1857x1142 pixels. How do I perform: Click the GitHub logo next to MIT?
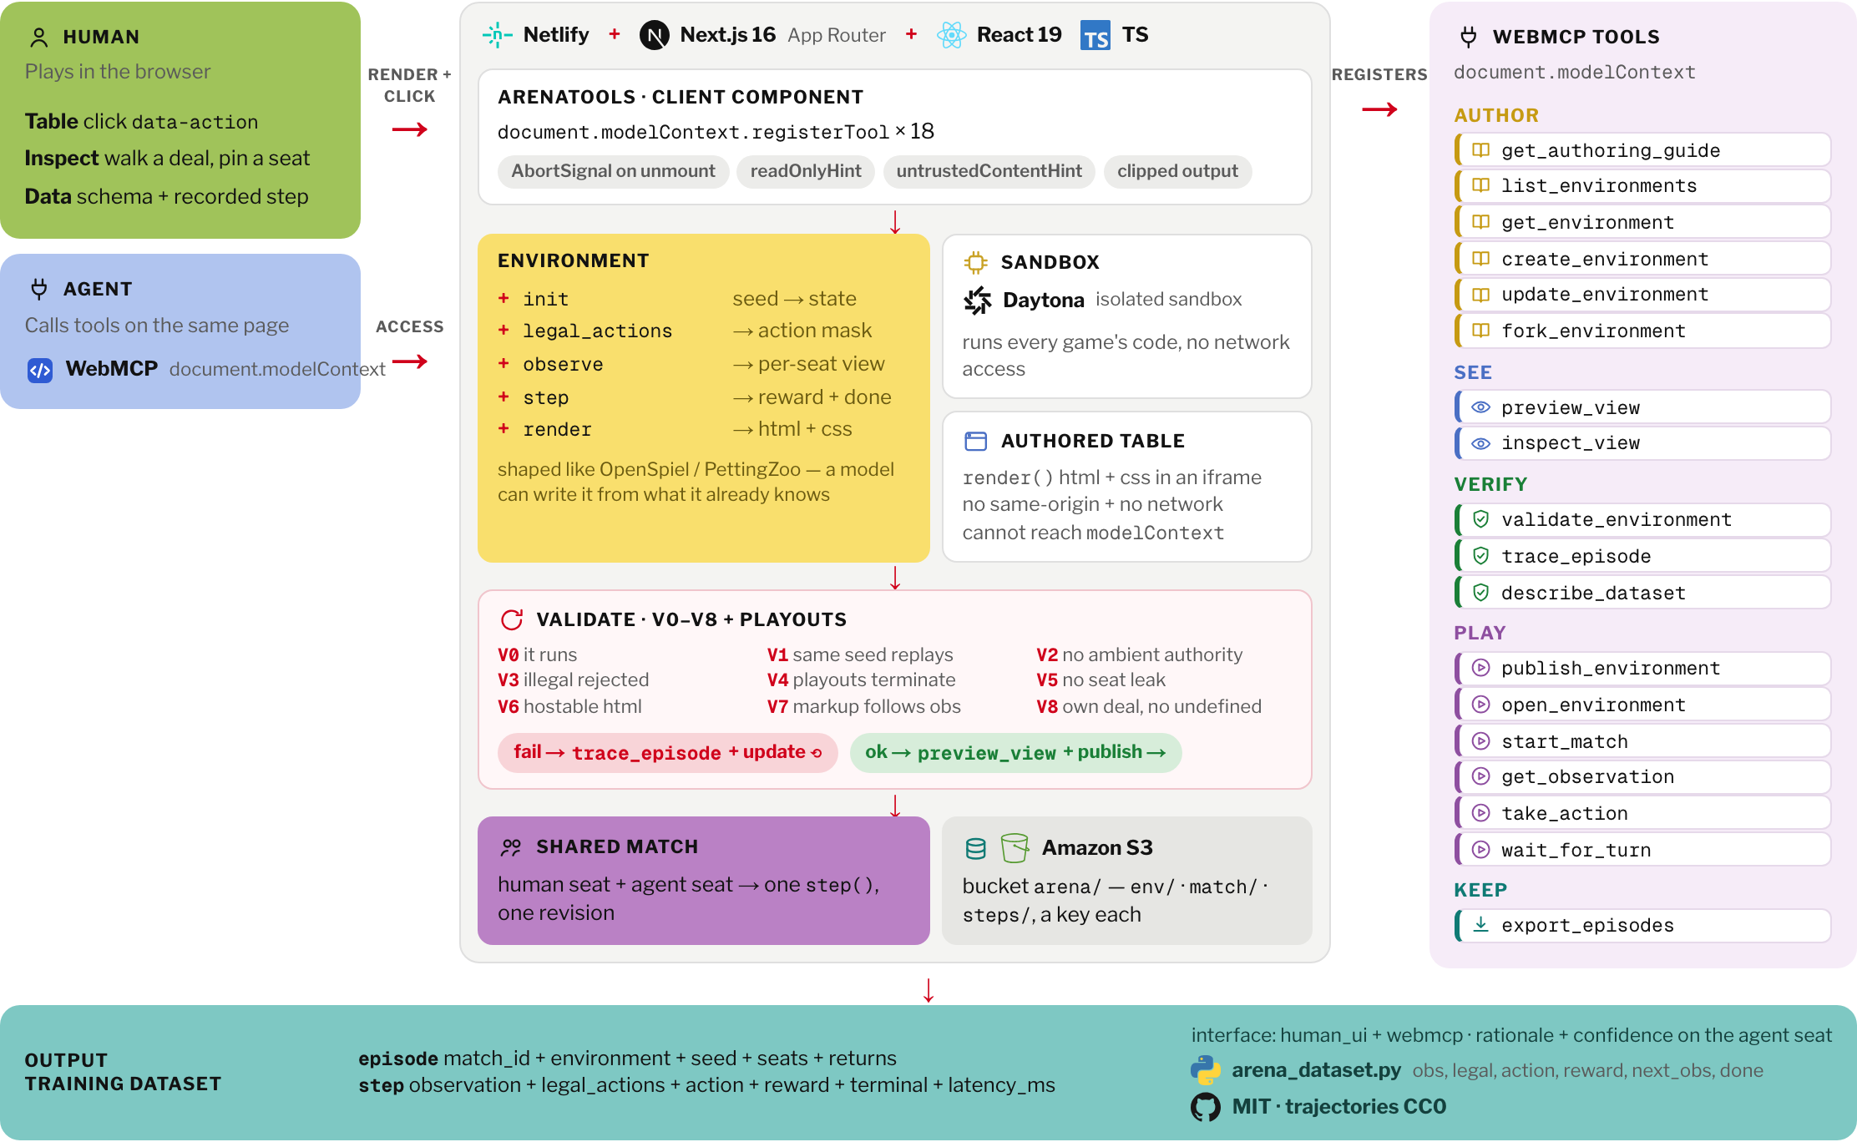coord(1205,1108)
